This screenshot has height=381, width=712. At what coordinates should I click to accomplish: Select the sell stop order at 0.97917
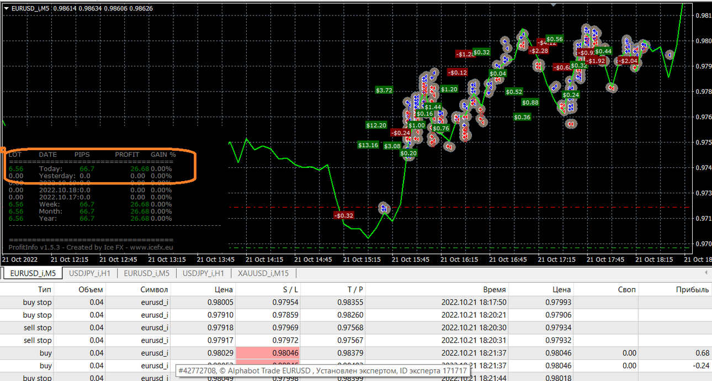tap(356, 340)
